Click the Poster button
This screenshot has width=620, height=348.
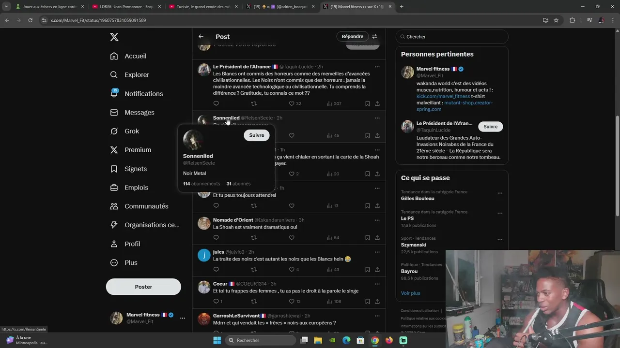143,287
